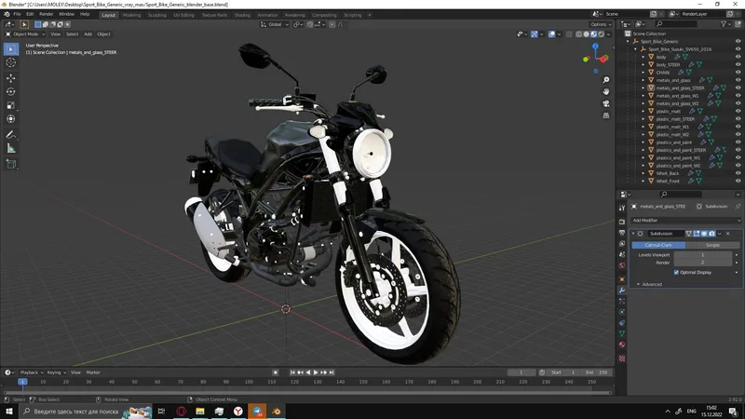Image resolution: width=745 pixels, height=419 pixels.
Task: Click the auto keying record button
Action: tap(275, 372)
